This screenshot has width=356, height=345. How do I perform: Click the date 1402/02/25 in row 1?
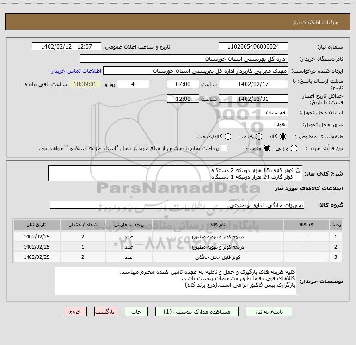37,237
